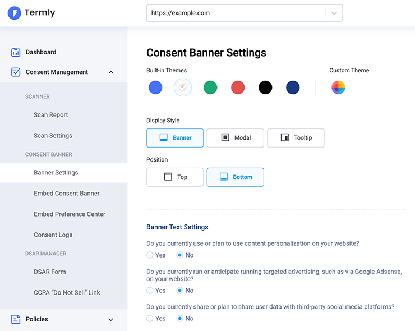The image size is (415, 331).
Task: Expand the Policies section chevron
Action: coord(111,320)
